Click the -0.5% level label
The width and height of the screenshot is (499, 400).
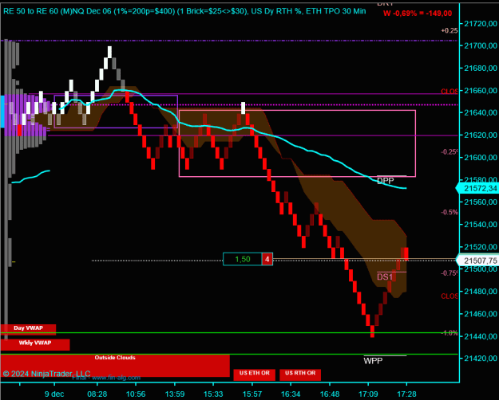click(x=449, y=212)
